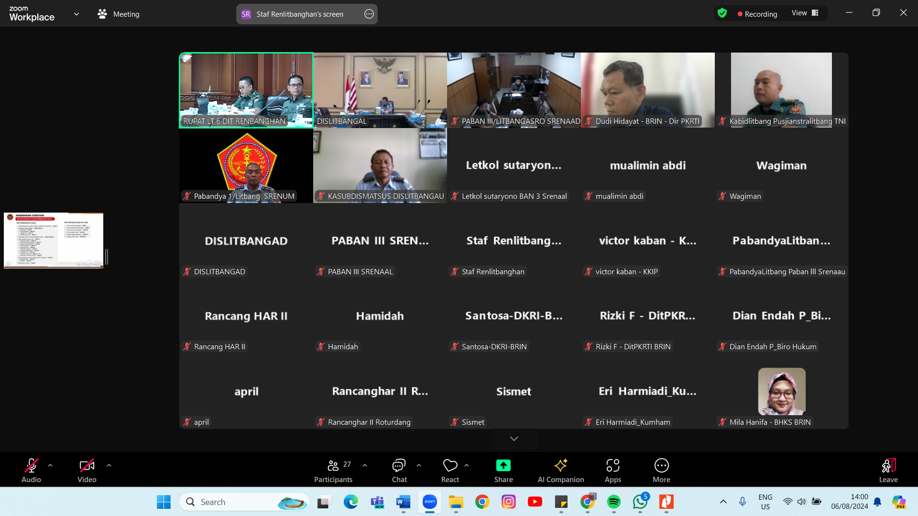Expand reactions options caret
Image resolution: width=918 pixels, height=516 pixels.
(x=467, y=465)
